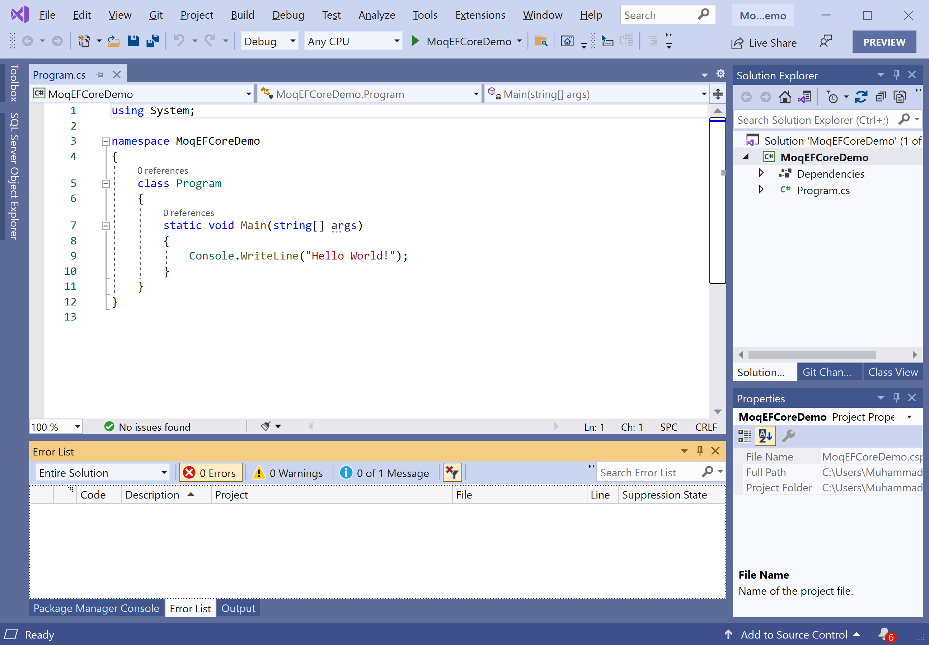Switch to the Package Manager Console tab
The image size is (929, 645).
[96, 608]
